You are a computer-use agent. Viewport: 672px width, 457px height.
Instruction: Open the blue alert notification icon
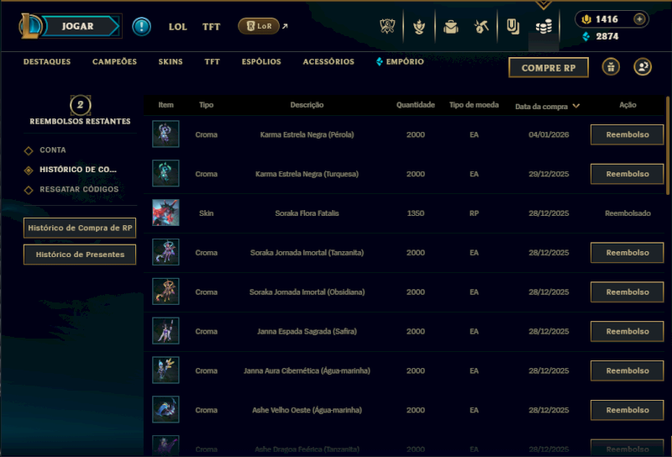pos(141,27)
